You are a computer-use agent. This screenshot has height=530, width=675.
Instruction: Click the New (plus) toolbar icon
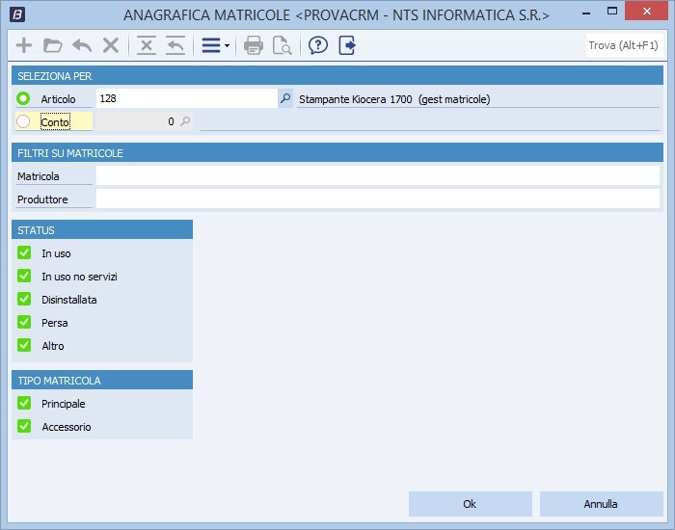(24, 45)
